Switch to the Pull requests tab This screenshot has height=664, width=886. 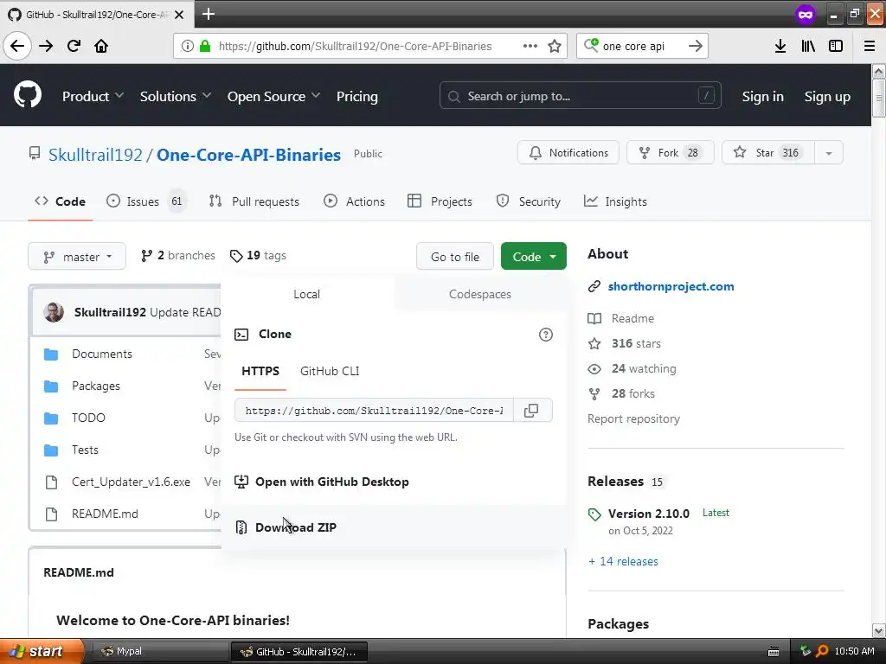tap(254, 201)
